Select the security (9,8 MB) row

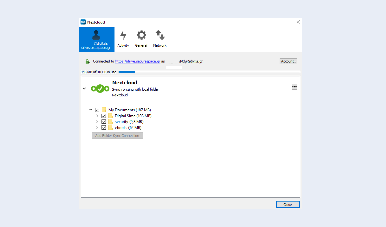point(129,122)
